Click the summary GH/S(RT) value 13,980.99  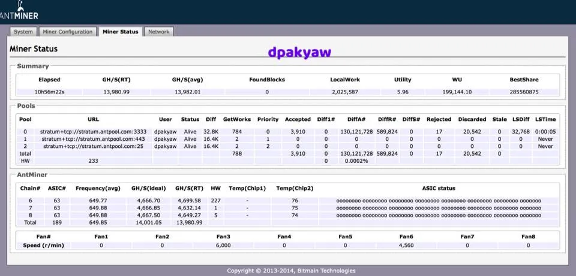pyautogui.click(x=116, y=92)
